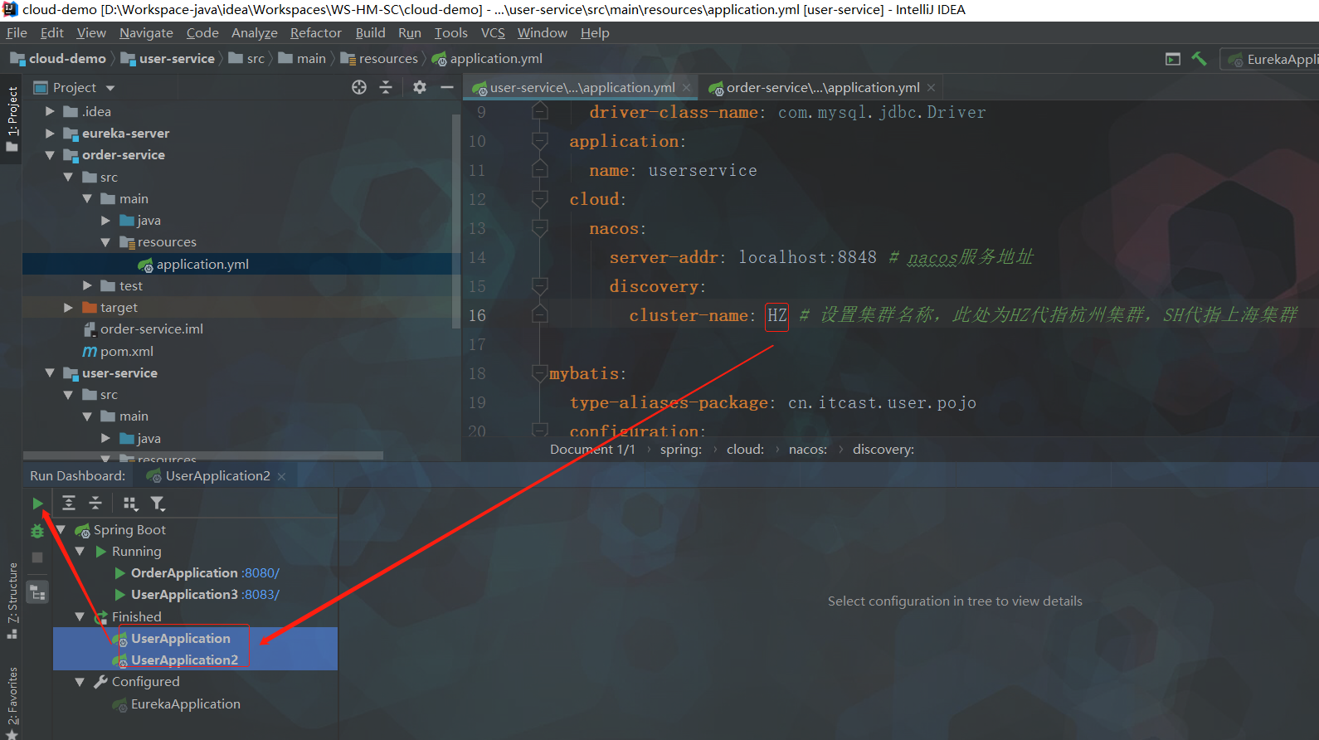Open the Project view type dropdown
The height and width of the screenshot is (740, 1319).
[110, 88]
